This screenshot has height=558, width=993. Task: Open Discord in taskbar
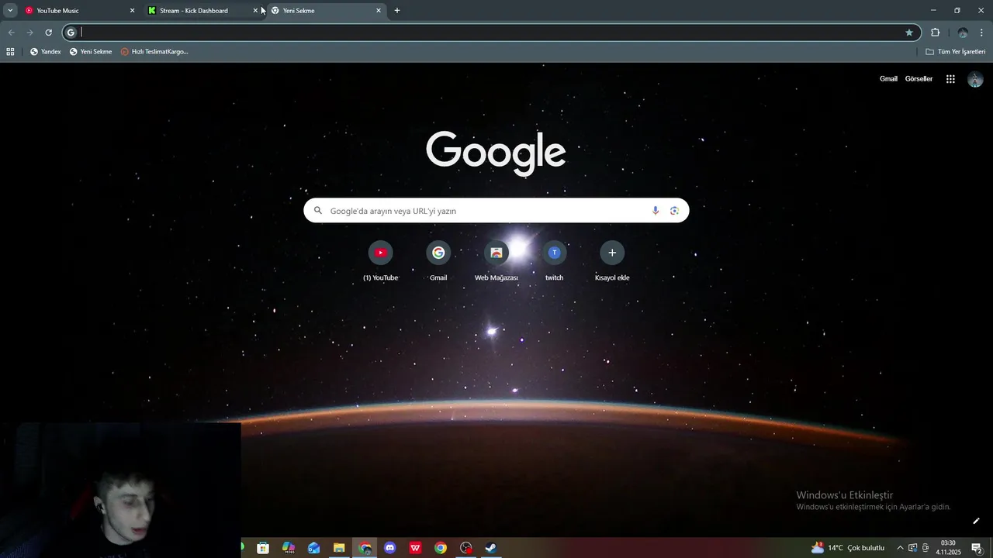coord(390,548)
